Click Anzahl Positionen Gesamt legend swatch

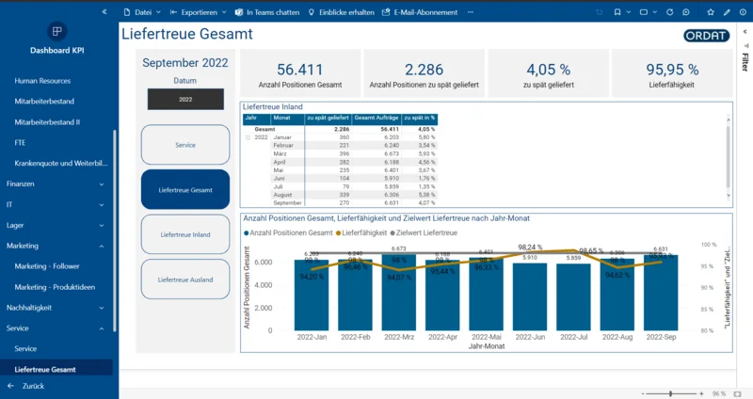click(247, 232)
